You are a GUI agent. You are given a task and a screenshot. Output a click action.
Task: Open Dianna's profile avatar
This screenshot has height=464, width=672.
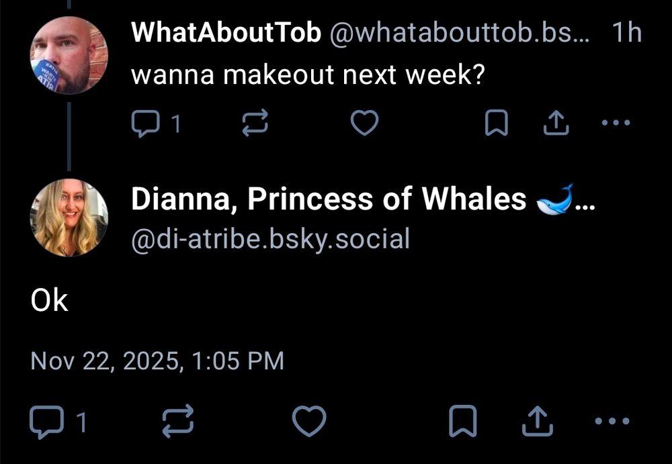(69, 218)
